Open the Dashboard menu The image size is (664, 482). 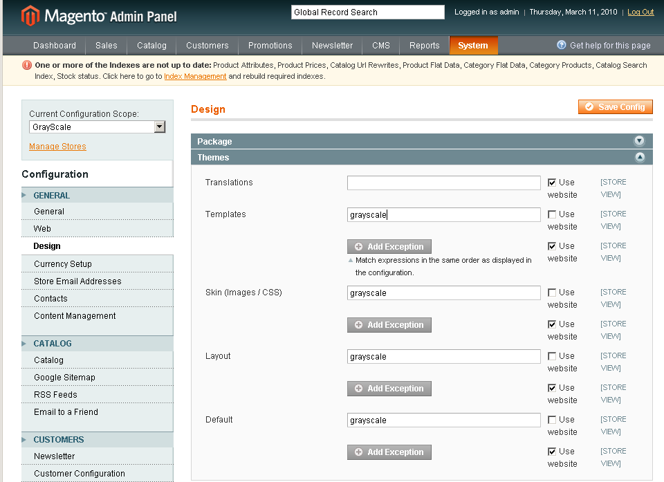(55, 46)
